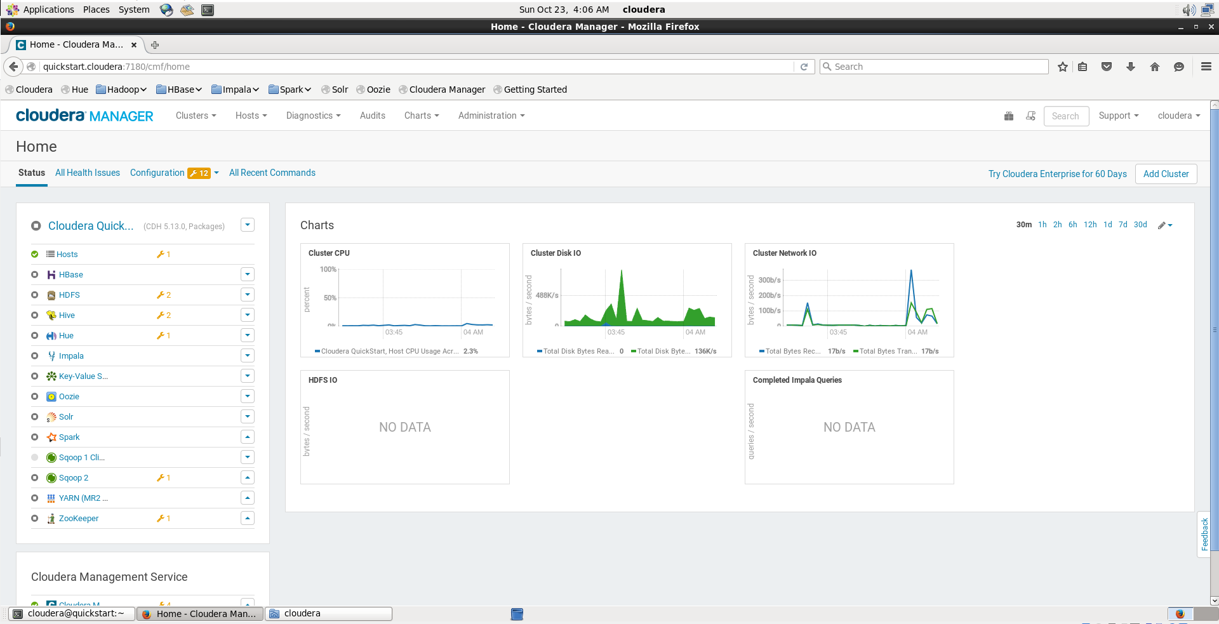The image size is (1219, 624).
Task: Open Firefox downloads arrow icon
Action: (1131, 67)
